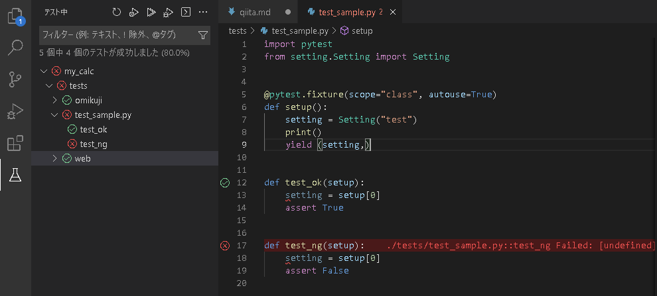Click the 'def test_ok(setup):' line

(315, 182)
